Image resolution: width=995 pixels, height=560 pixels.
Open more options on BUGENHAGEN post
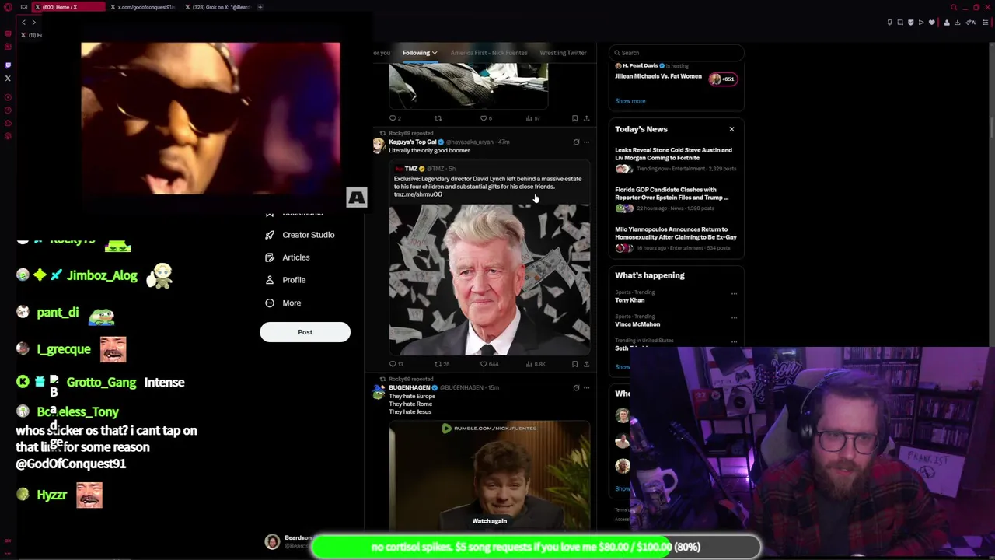586,387
